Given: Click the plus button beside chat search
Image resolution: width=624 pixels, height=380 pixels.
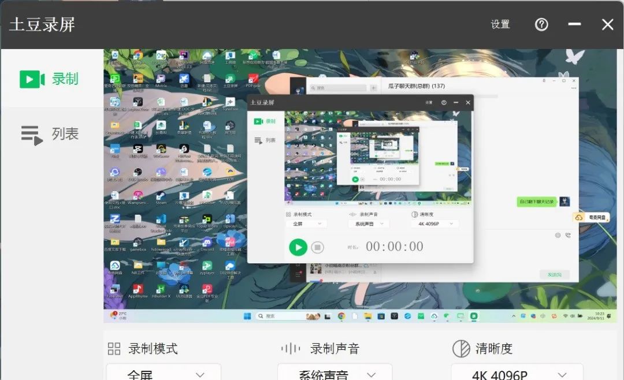Looking at the screenshot, I should [374, 88].
